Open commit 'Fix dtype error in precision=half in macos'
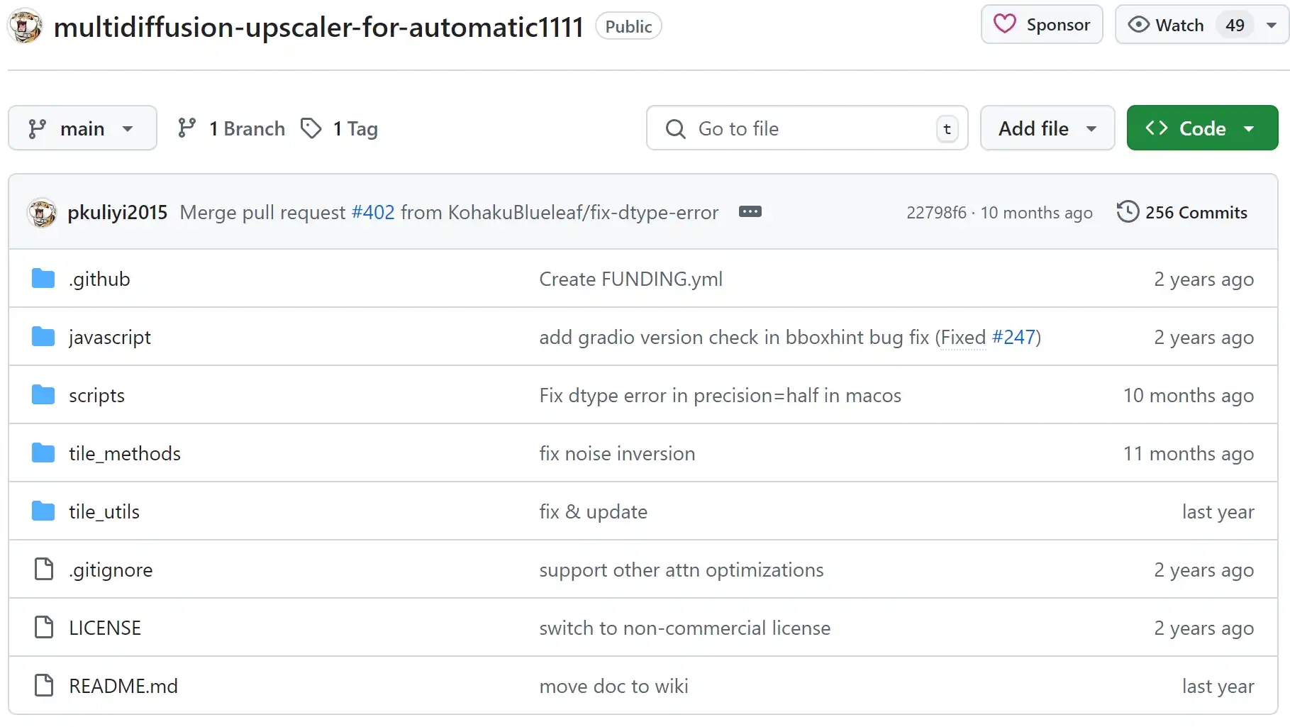Image resolution: width=1290 pixels, height=727 pixels. tap(721, 395)
